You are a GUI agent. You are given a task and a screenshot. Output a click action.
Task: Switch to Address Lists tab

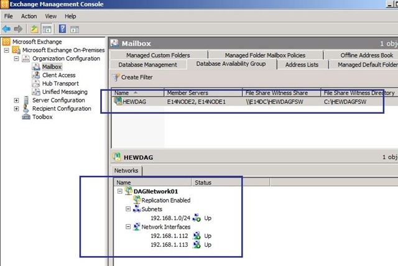point(302,65)
